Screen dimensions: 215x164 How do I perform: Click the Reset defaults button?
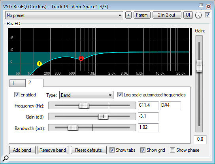coord(89,150)
